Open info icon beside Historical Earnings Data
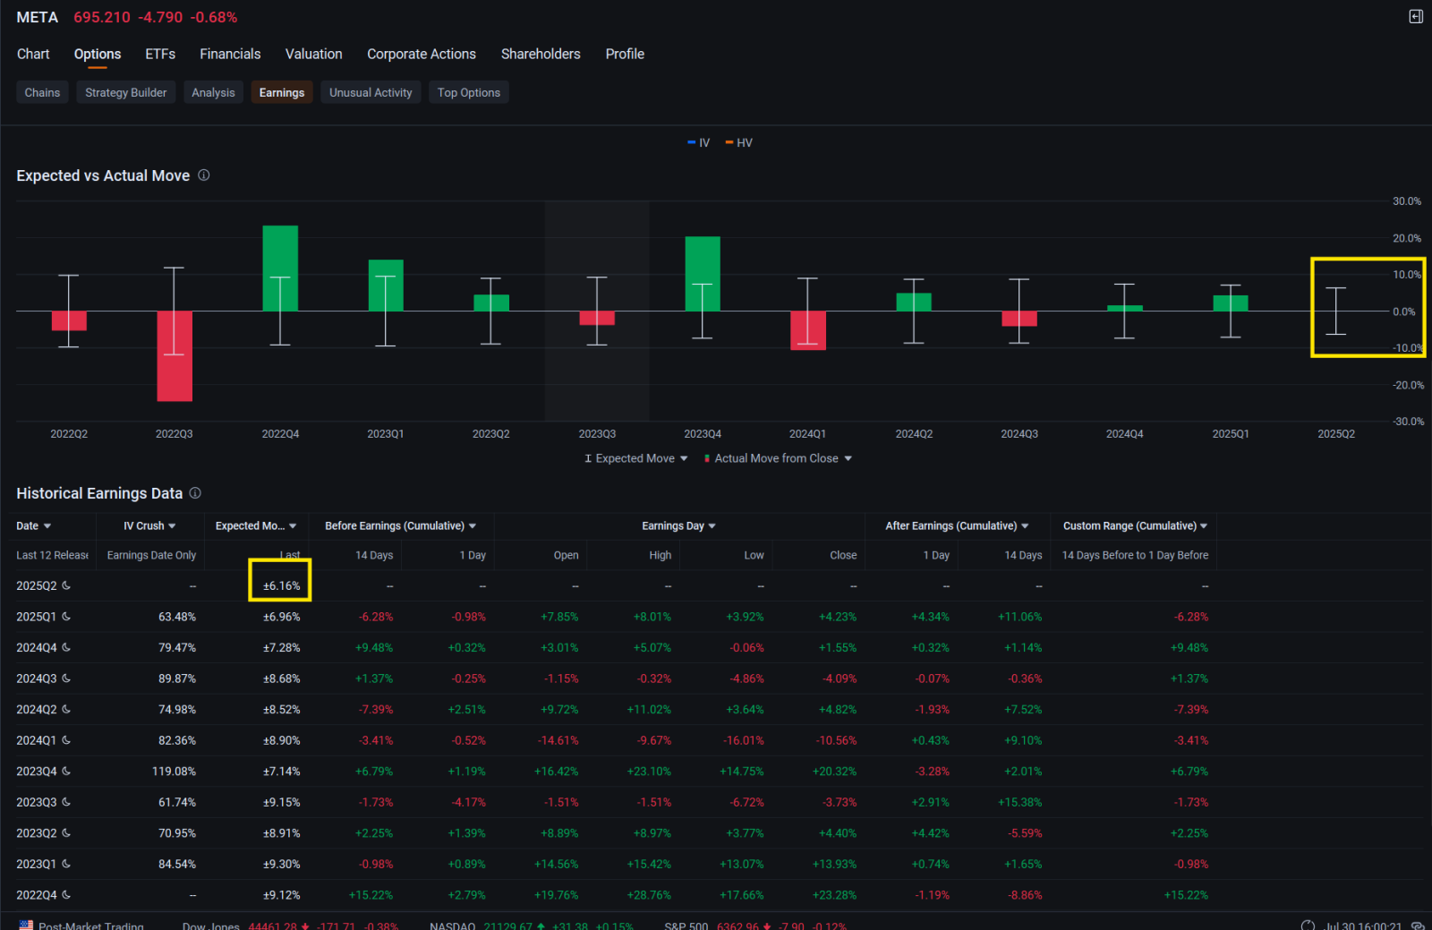1432x930 pixels. coord(195,493)
